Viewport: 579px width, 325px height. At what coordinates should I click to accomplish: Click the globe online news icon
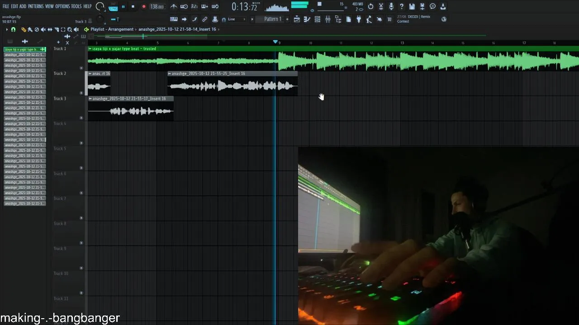[444, 19]
